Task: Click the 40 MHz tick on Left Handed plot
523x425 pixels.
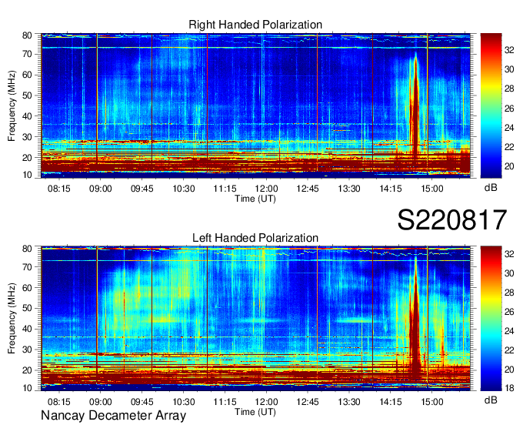Action: (x=27, y=329)
